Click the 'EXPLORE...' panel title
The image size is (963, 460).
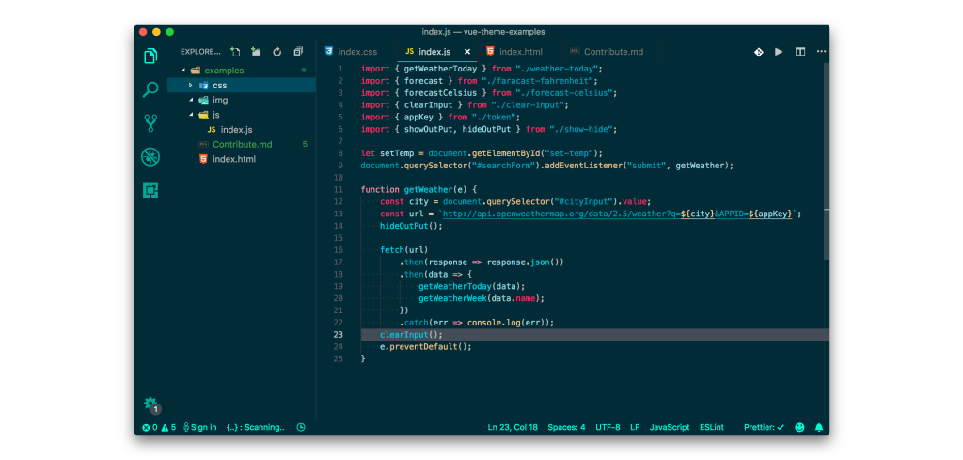200,52
